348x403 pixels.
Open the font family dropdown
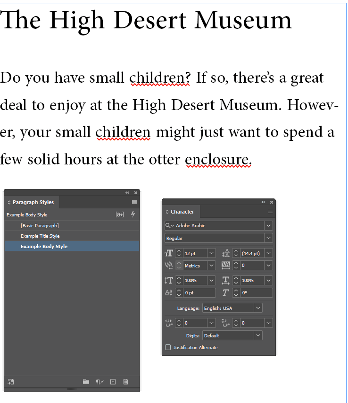(268, 225)
